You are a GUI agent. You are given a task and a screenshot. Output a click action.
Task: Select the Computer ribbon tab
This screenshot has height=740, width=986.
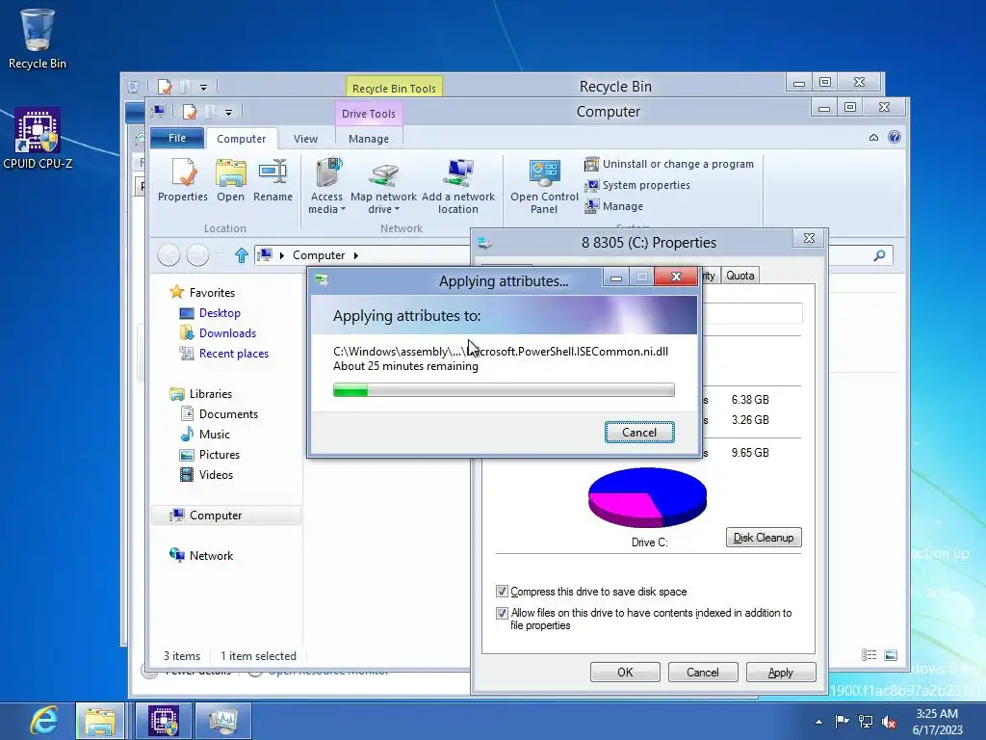tap(241, 139)
